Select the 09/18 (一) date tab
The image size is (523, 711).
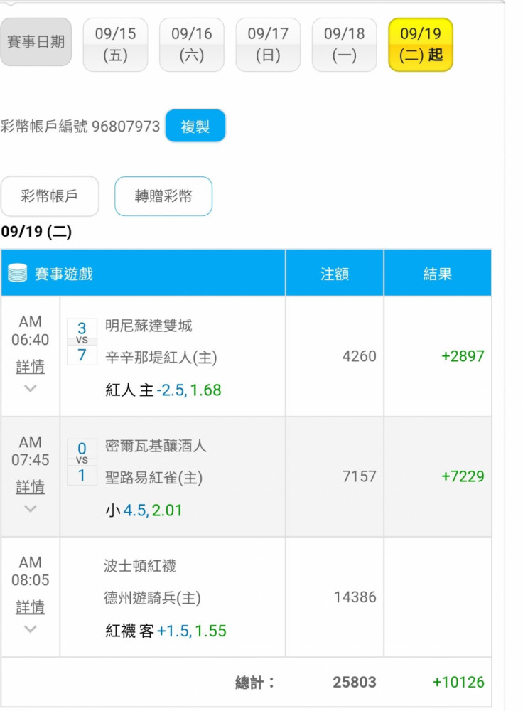point(344,44)
